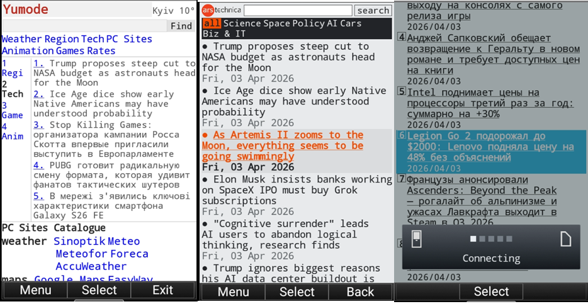The height and width of the screenshot is (304, 588).
Task: Click the Kyiv 10° weather indicator
Action: 174,11
